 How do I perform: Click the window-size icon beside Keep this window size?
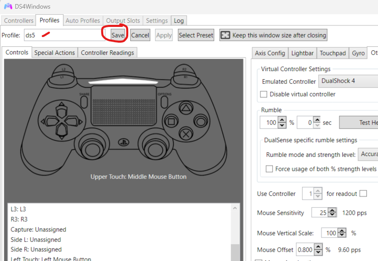225,35
